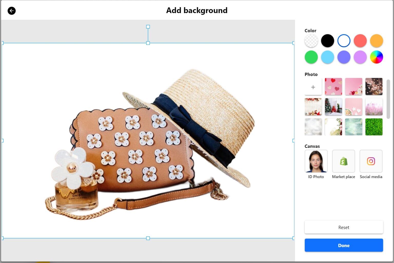This screenshot has width=394, height=263.
Task: Choose the pink flower field background
Action: click(x=374, y=106)
